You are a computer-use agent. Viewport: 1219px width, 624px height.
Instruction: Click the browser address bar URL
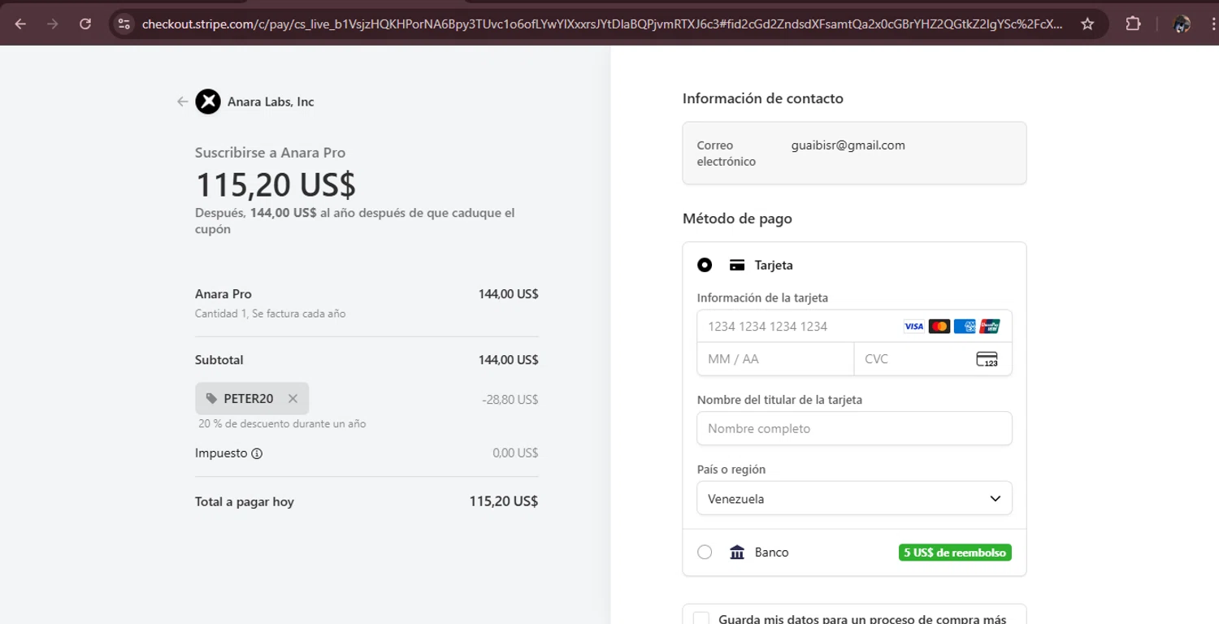coord(601,24)
